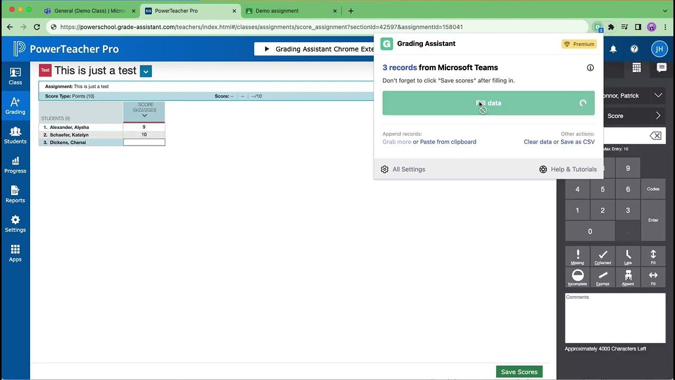Image resolution: width=675 pixels, height=380 pixels.
Task: Mark score as Exempt
Action: coord(603,278)
